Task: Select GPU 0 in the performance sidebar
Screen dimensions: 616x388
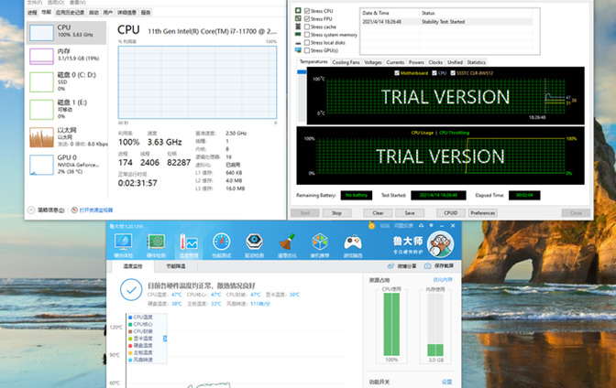Action: coord(55,164)
